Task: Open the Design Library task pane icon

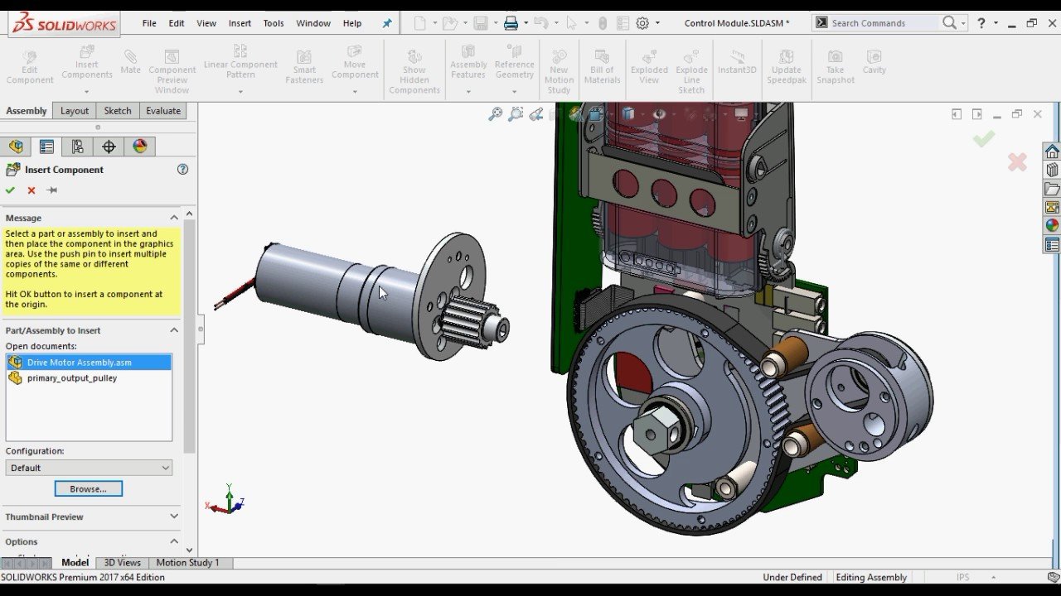Action: [x=1052, y=170]
